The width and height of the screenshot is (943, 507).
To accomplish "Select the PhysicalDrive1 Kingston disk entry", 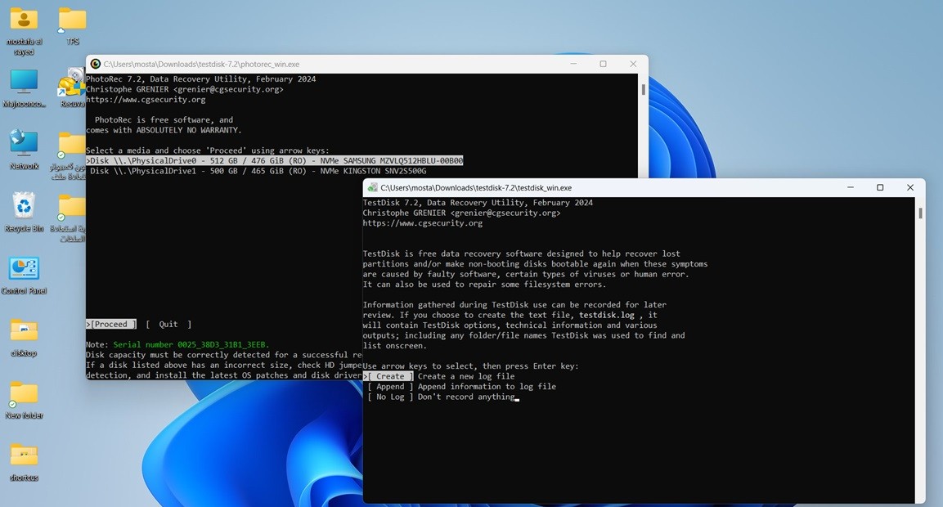I will (x=258, y=171).
